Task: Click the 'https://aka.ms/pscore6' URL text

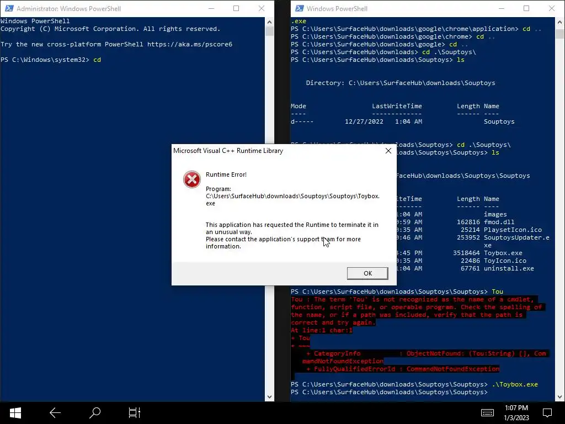Action: click(x=190, y=44)
